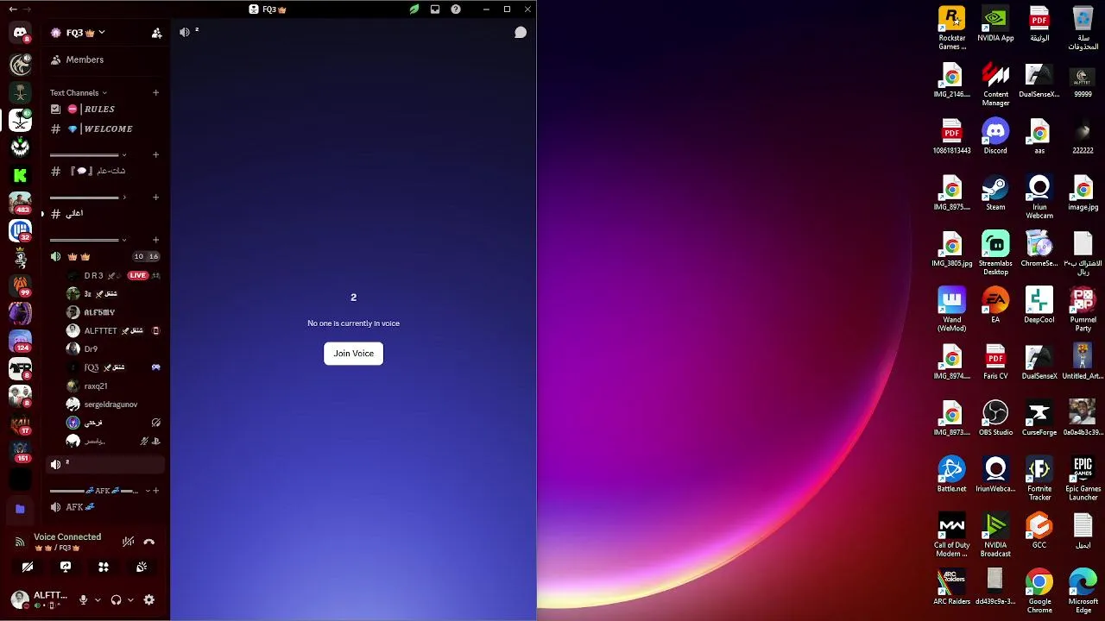Viewport: 1105px width, 621px height.
Task: Click Voice Connected status text
Action: coord(67,536)
